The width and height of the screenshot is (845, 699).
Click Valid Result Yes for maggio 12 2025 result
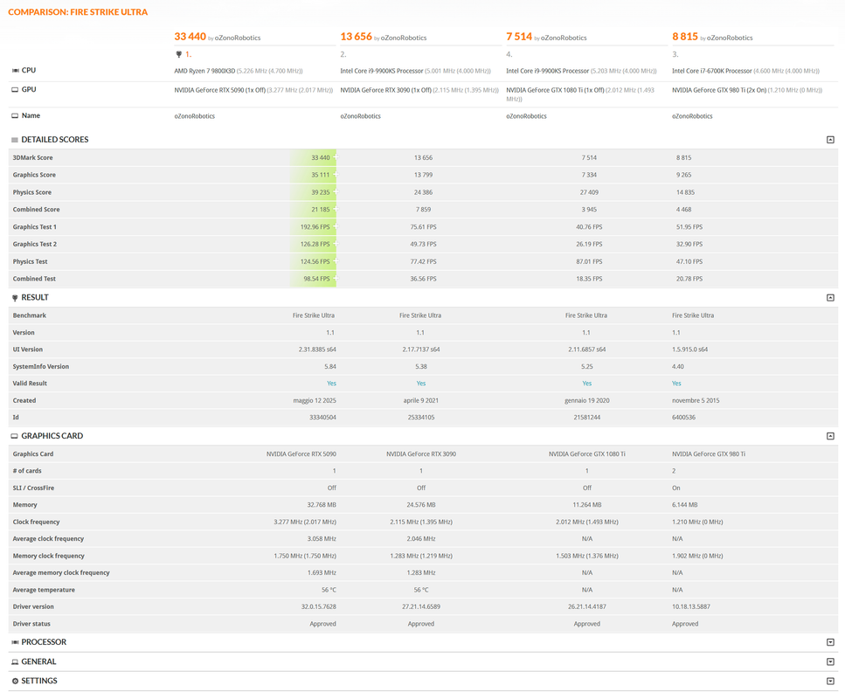point(331,384)
